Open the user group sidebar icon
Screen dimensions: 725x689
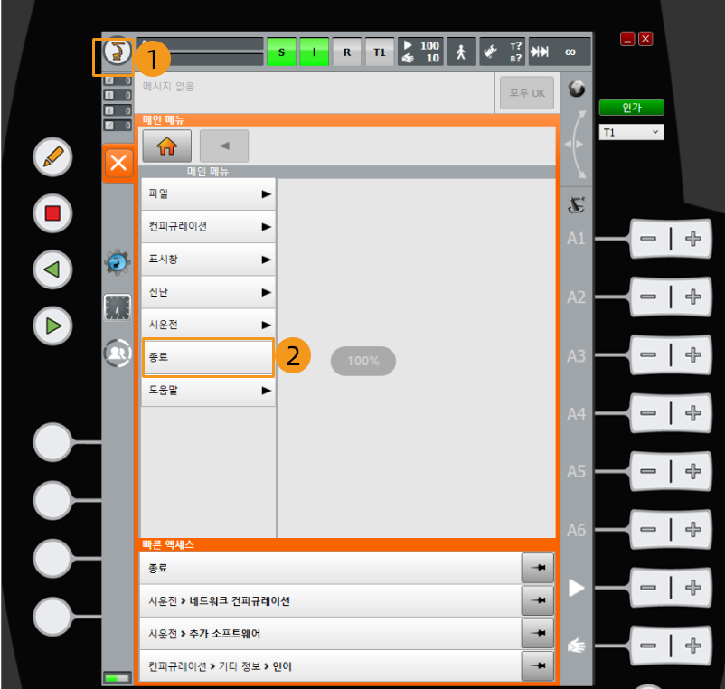tap(118, 354)
